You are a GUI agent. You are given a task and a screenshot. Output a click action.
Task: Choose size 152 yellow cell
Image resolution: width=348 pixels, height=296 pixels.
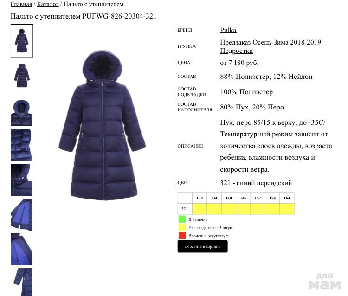click(258, 209)
